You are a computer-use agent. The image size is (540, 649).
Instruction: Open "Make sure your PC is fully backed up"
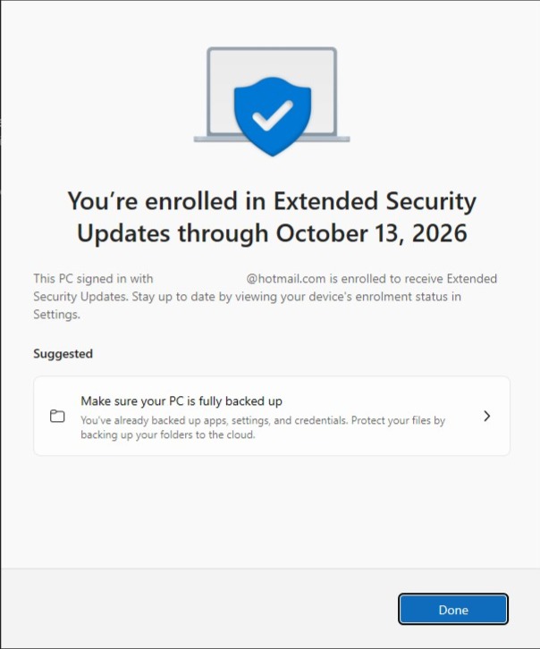click(181, 401)
